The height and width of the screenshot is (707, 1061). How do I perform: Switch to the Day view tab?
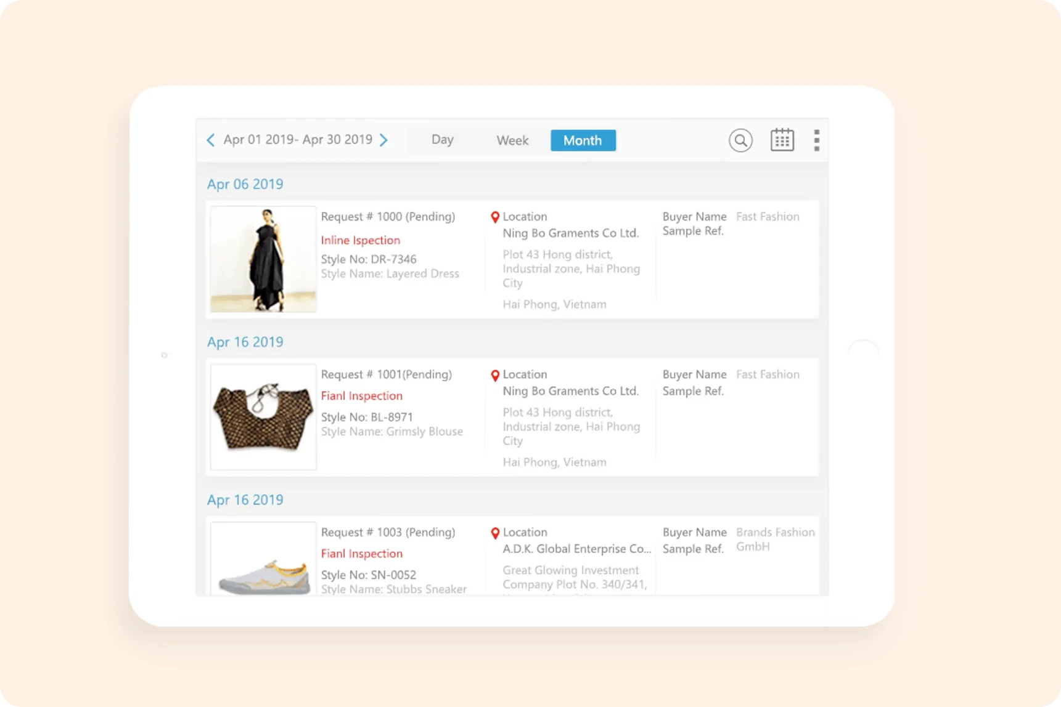pos(442,140)
